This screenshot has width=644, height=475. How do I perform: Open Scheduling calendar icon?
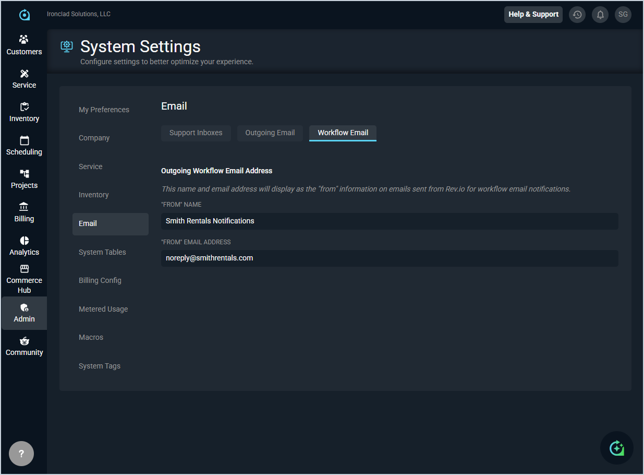click(24, 140)
